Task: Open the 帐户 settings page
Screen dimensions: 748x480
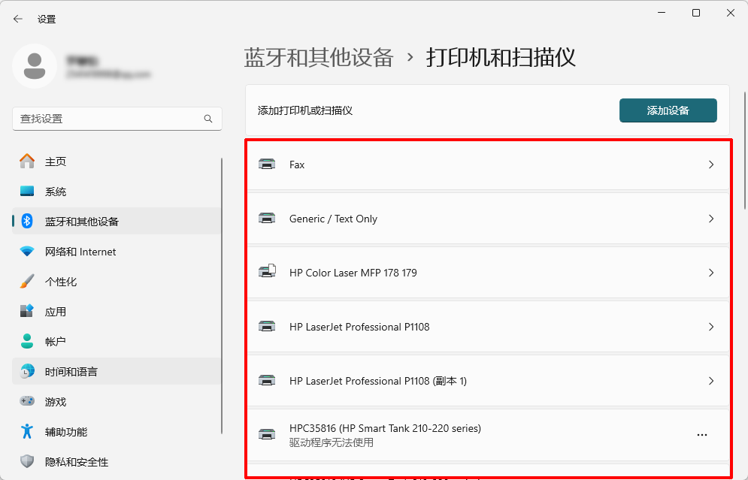Action: point(117,341)
